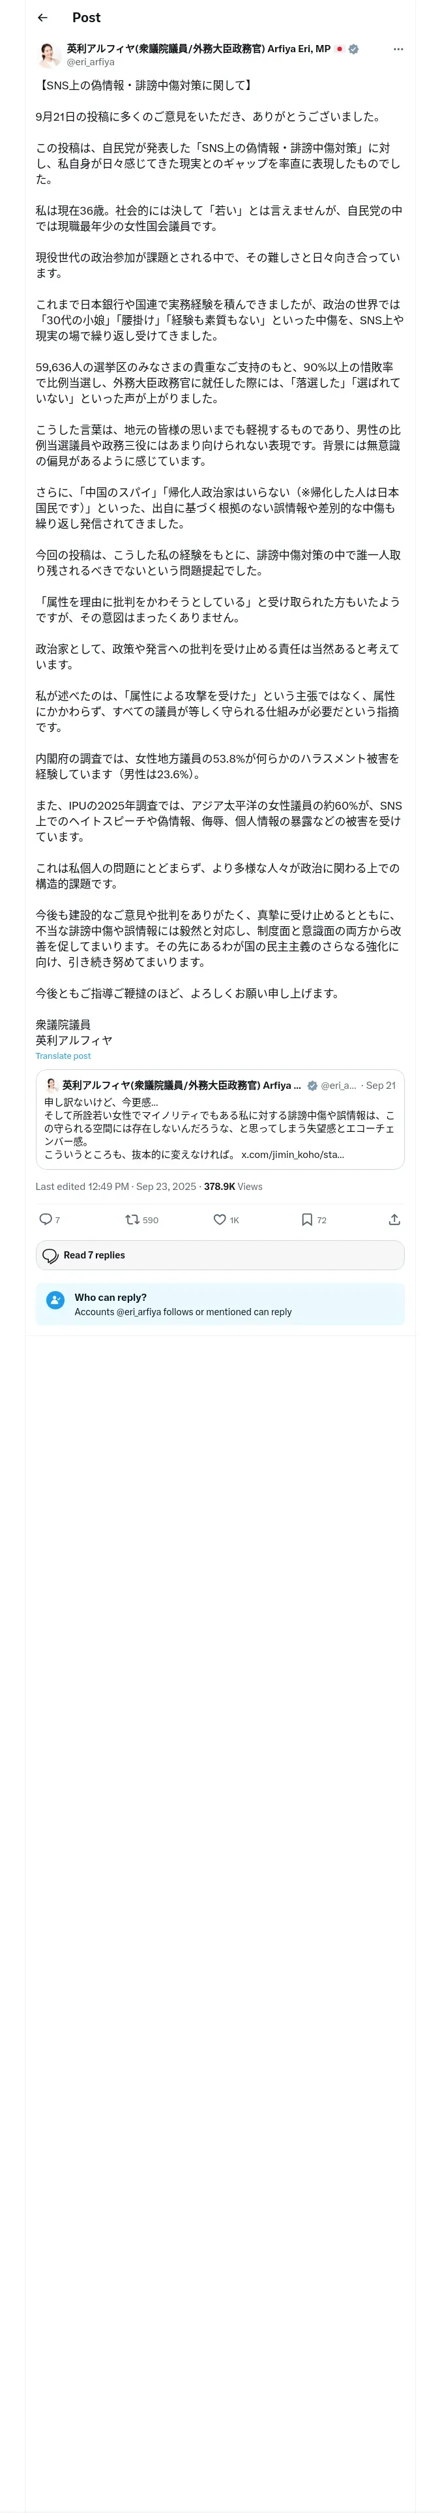Open the three-dot more options menu

click(398, 49)
